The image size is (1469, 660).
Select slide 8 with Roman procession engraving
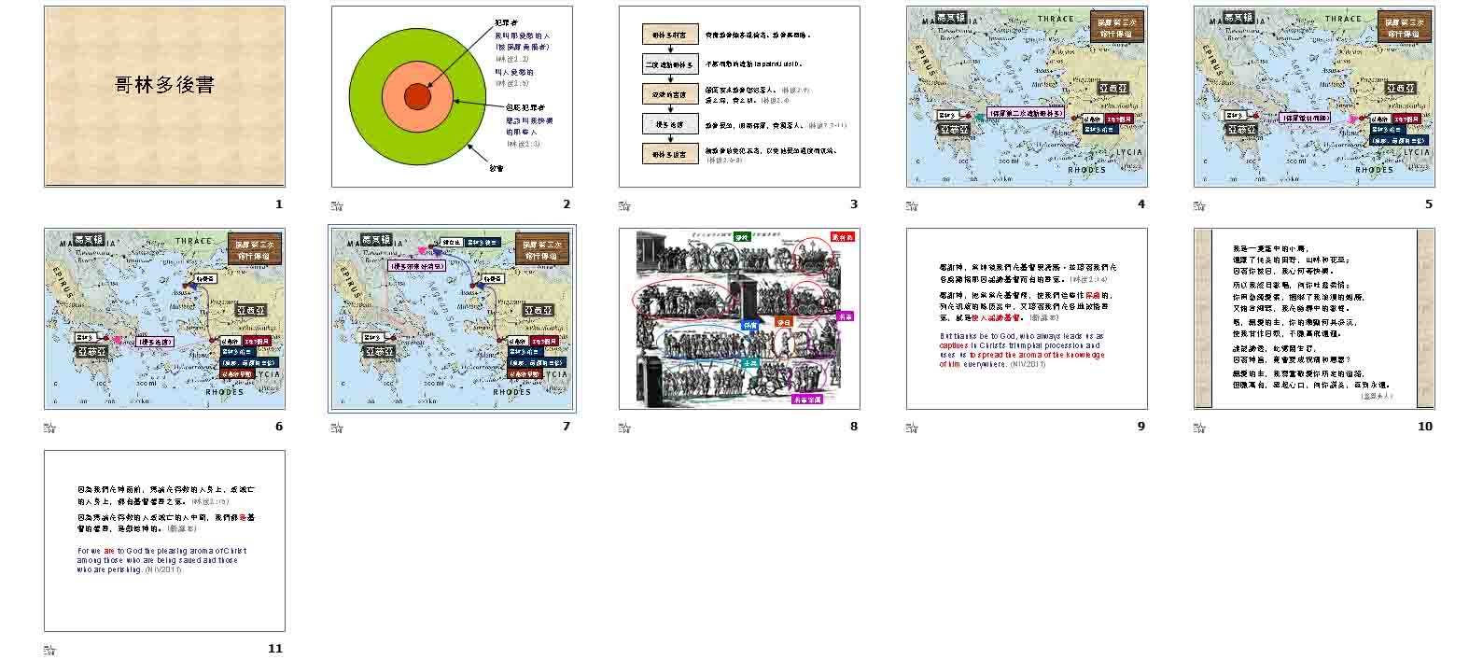coord(739,319)
